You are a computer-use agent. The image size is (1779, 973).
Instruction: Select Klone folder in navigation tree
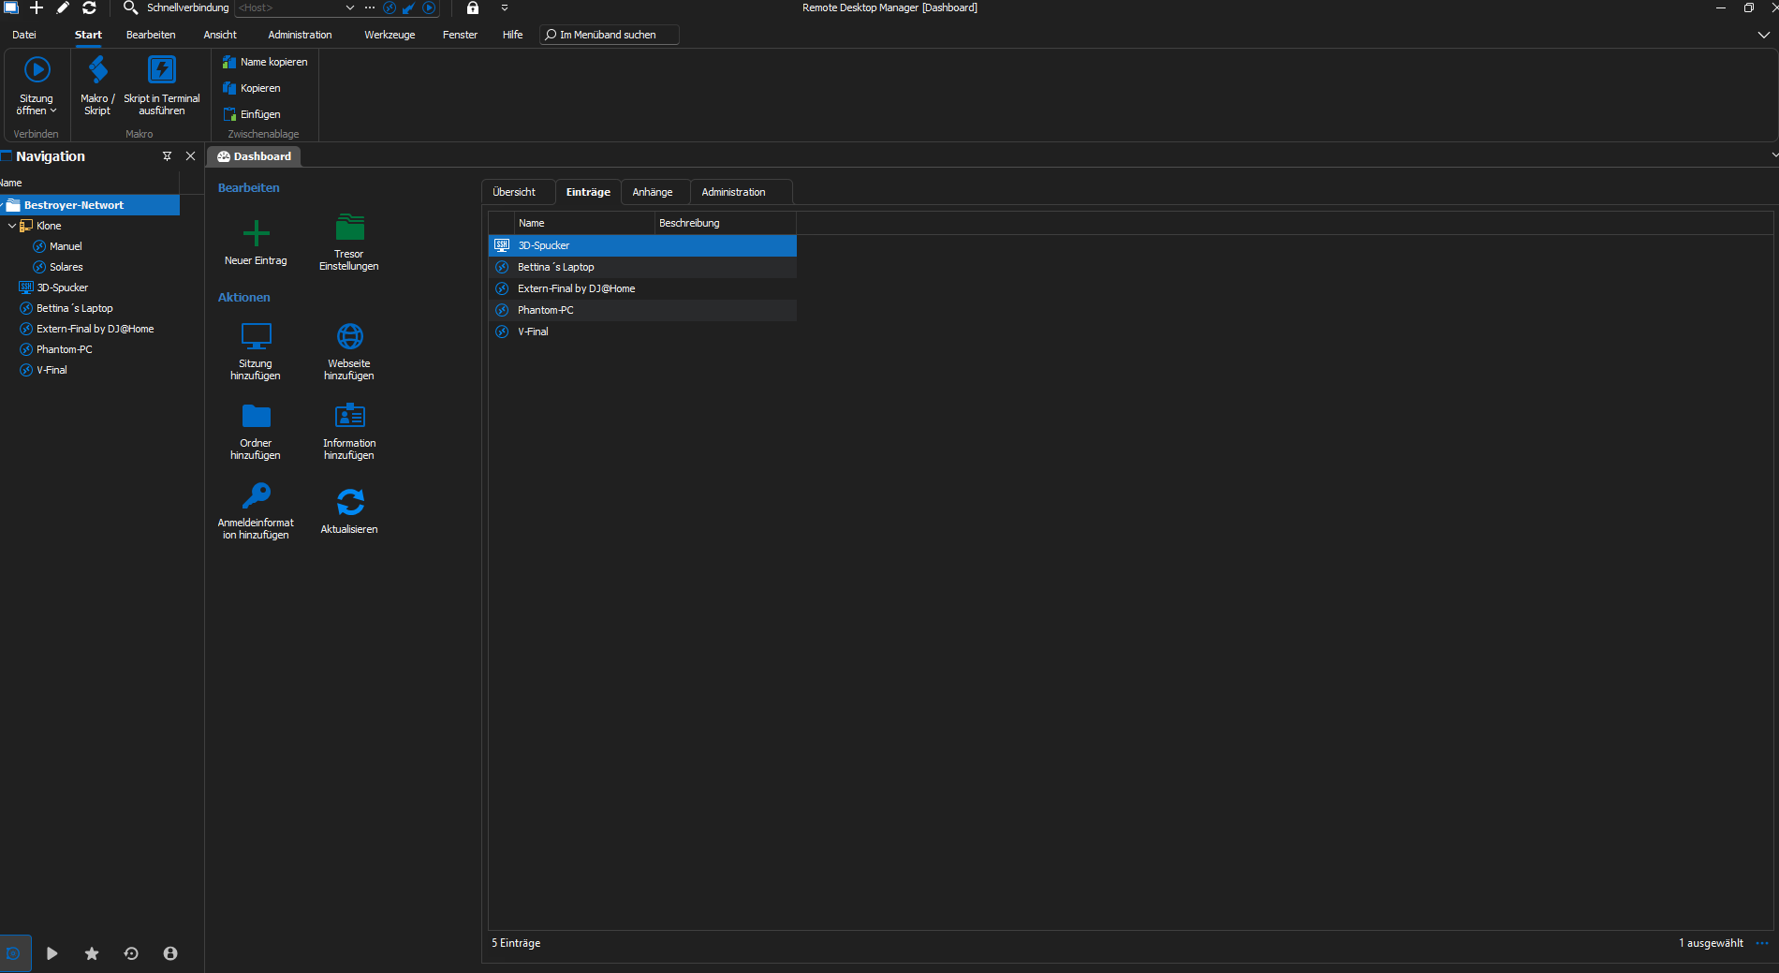(x=49, y=226)
